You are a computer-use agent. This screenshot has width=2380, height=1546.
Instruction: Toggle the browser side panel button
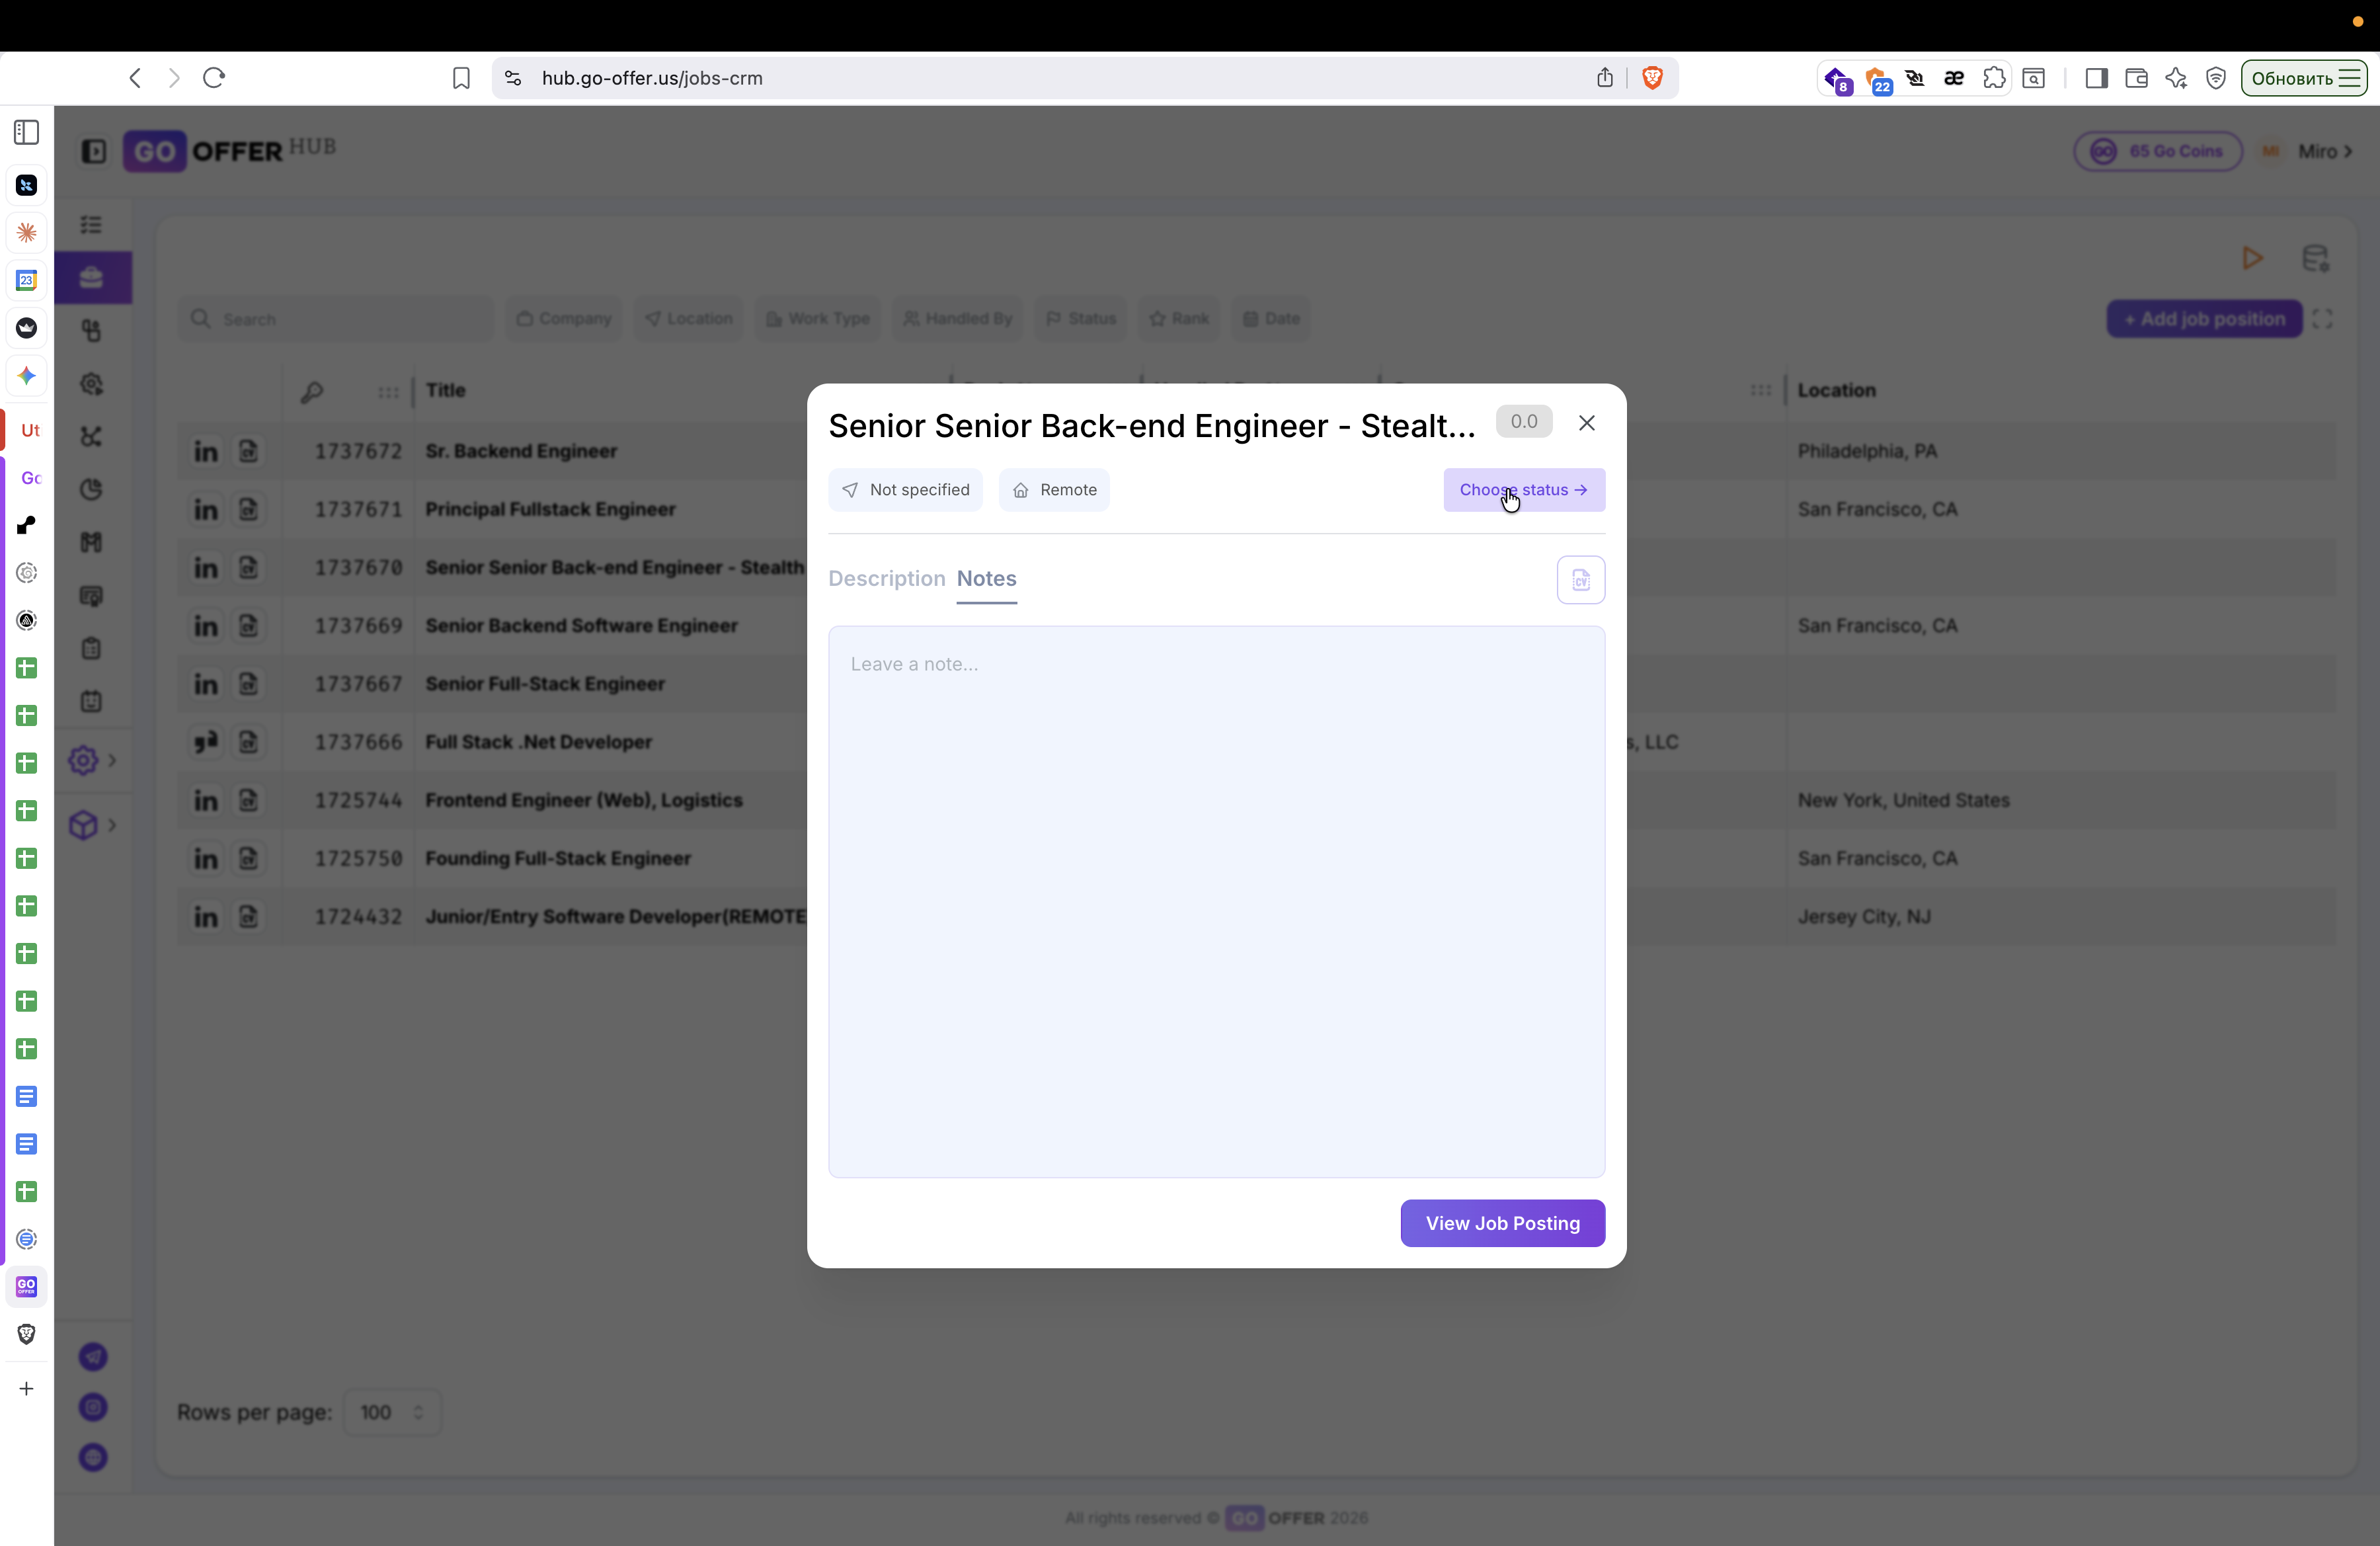(2096, 78)
